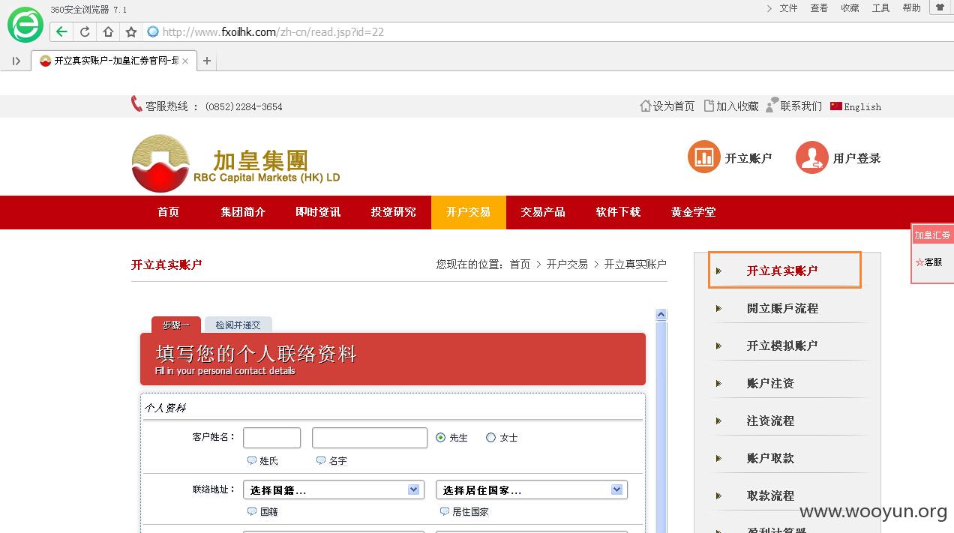Open the 文件 browser menu
Screen dimensions: 954x533
[788, 8]
